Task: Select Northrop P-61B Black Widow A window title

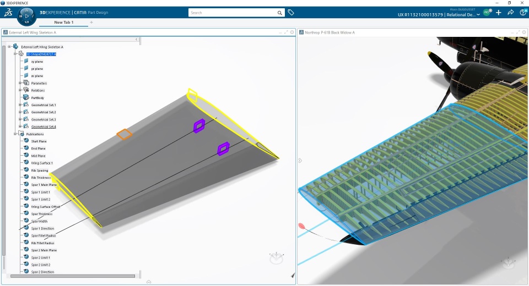Action: pyautogui.click(x=330, y=32)
